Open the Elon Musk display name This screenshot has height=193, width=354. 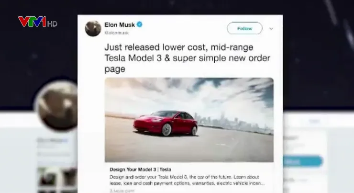pyautogui.click(x=120, y=24)
